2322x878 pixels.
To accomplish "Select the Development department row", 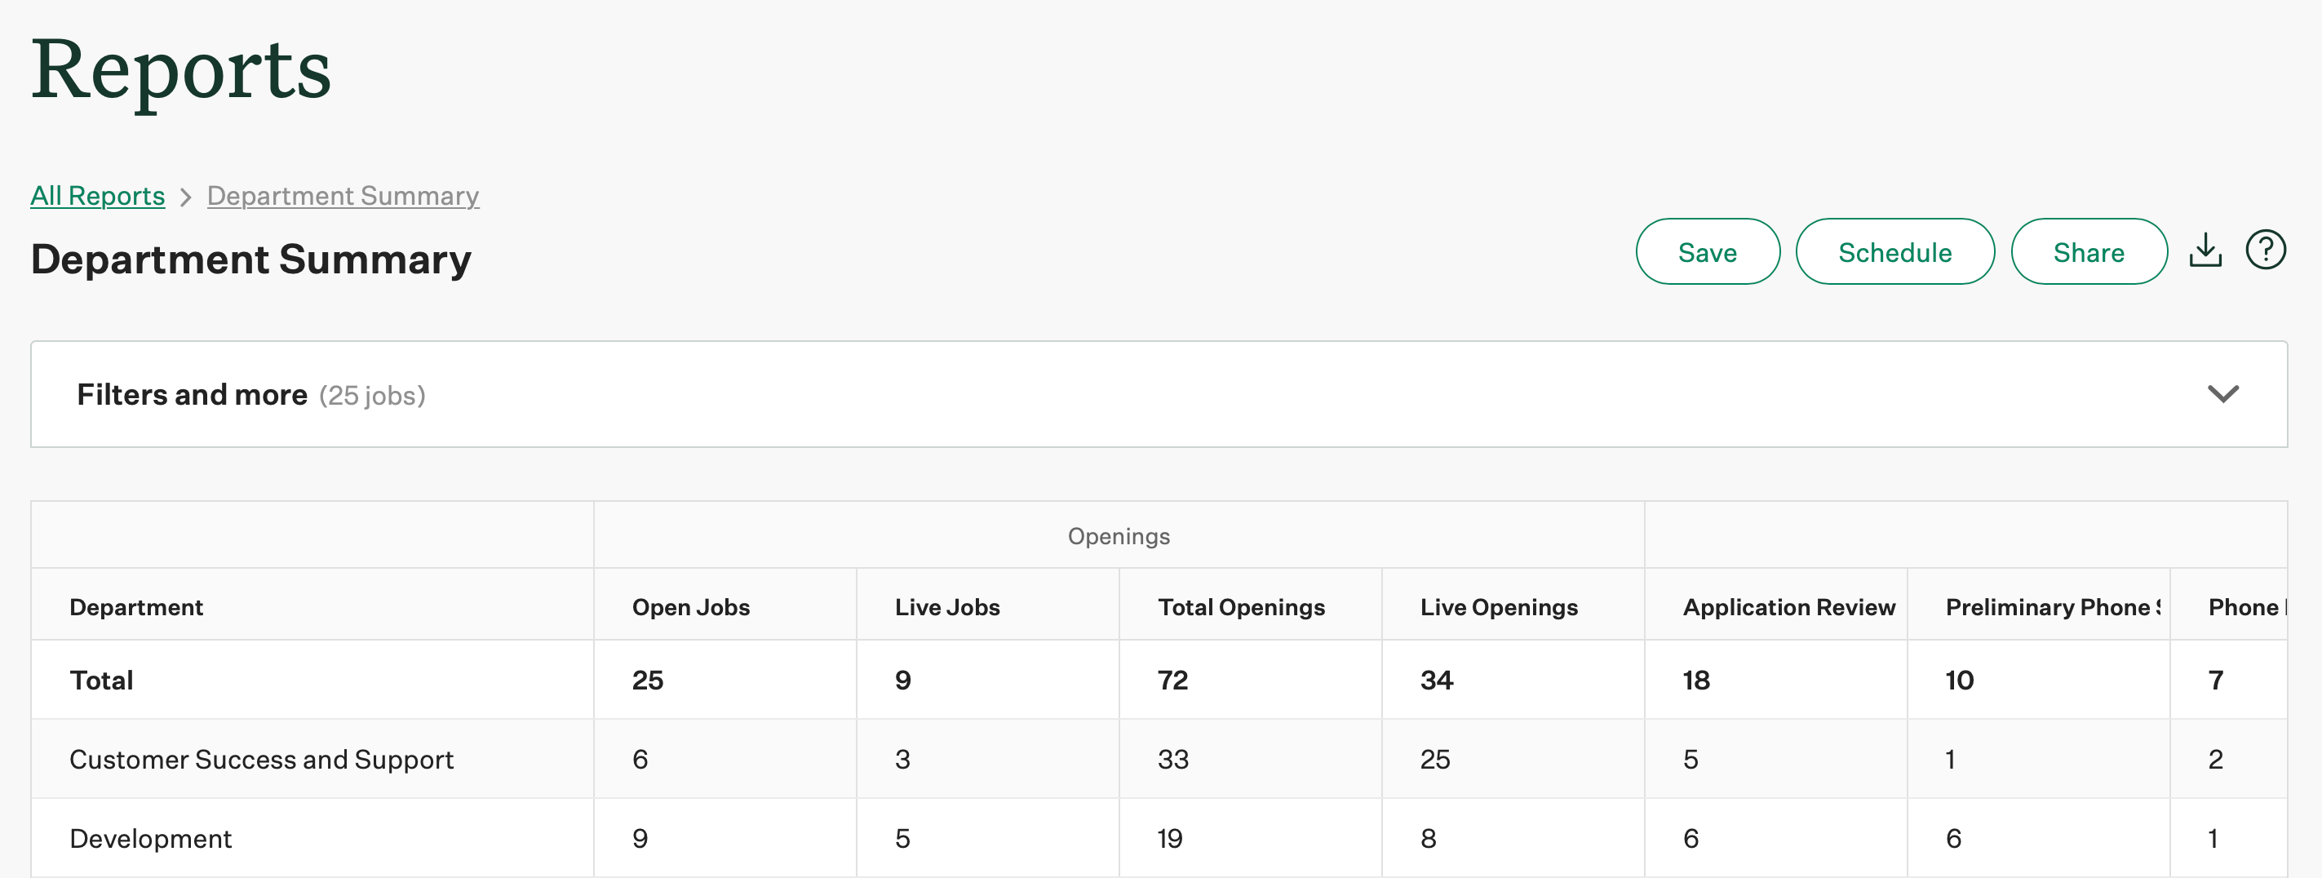I will 151,838.
